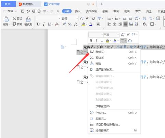Screen dimensions: 165x138
Task: Open the ribbon font name dropdown
Action: [60, 18]
